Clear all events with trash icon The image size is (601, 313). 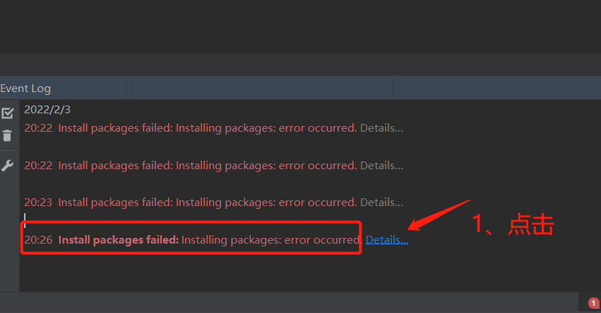[7, 136]
